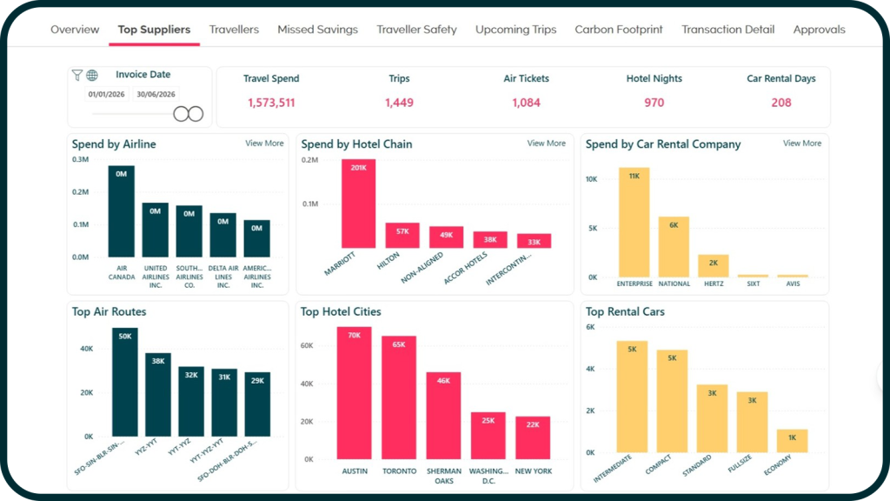The image size is (890, 501).
Task: Select the Hertz 2K bar
Action: click(714, 266)
